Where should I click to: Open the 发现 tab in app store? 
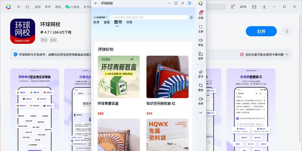pos(38,7)
